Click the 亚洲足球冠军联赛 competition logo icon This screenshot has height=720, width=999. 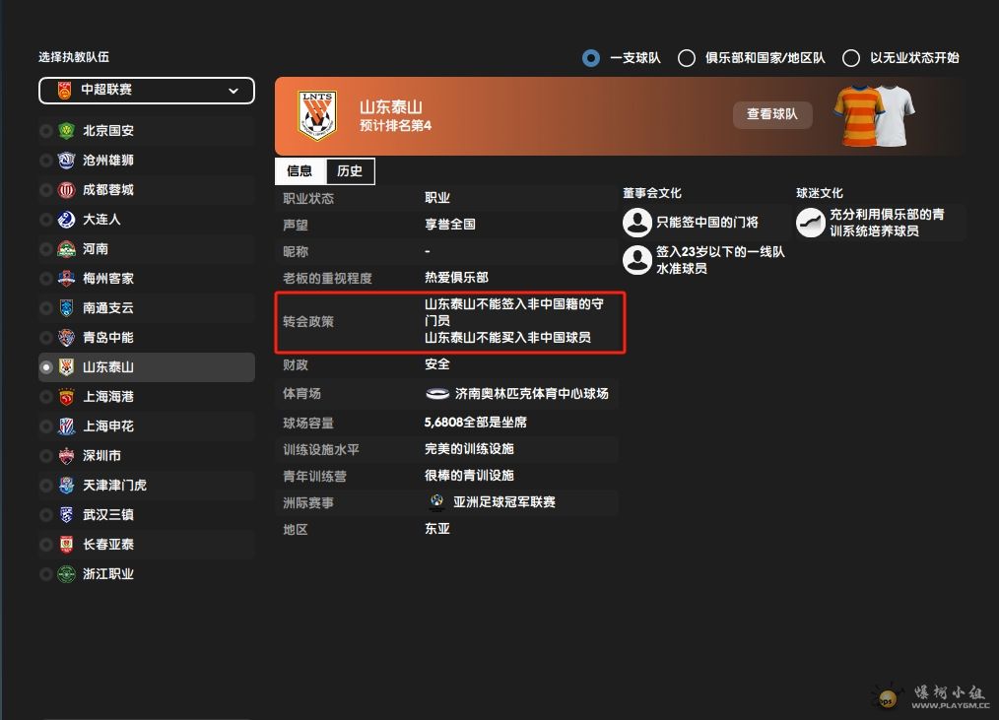(x=437, y=502)
